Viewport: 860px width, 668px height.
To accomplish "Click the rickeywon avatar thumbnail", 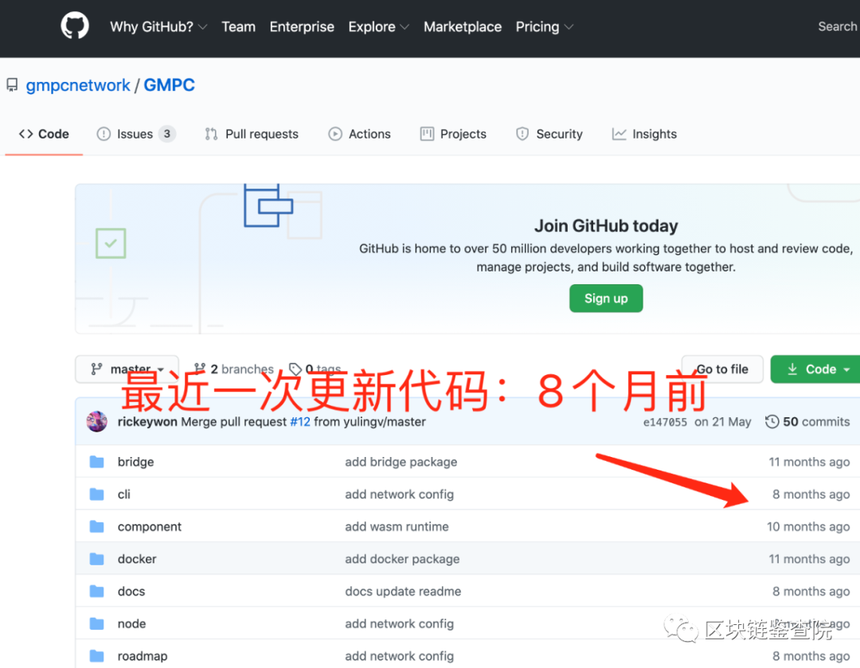I will coord(97,421).
